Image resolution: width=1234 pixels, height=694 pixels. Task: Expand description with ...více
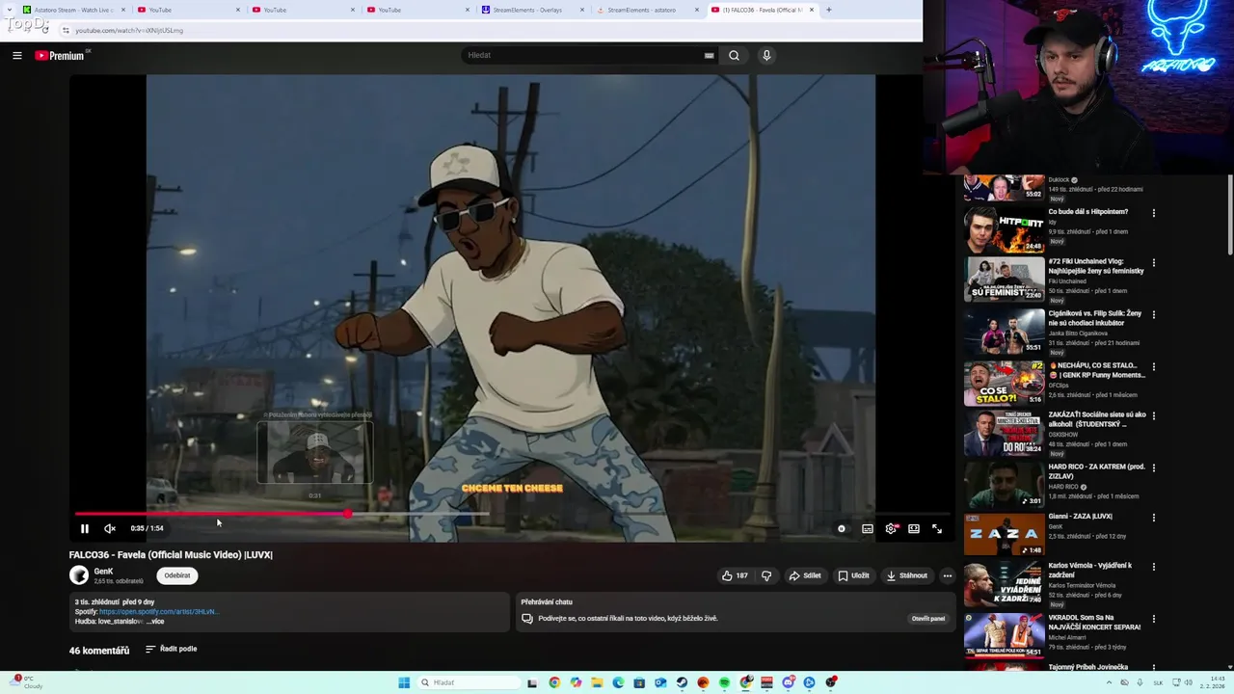click(154, 622)
